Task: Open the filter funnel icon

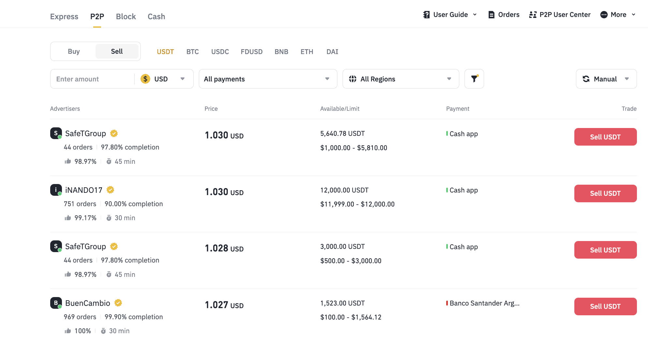Action: 474,79
